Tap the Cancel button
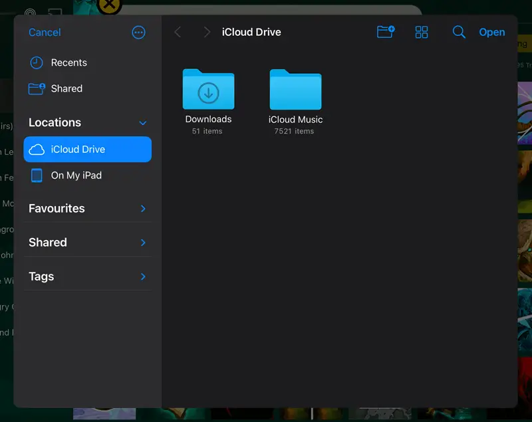Screen dimensions: 532x422 pos(45,32)
